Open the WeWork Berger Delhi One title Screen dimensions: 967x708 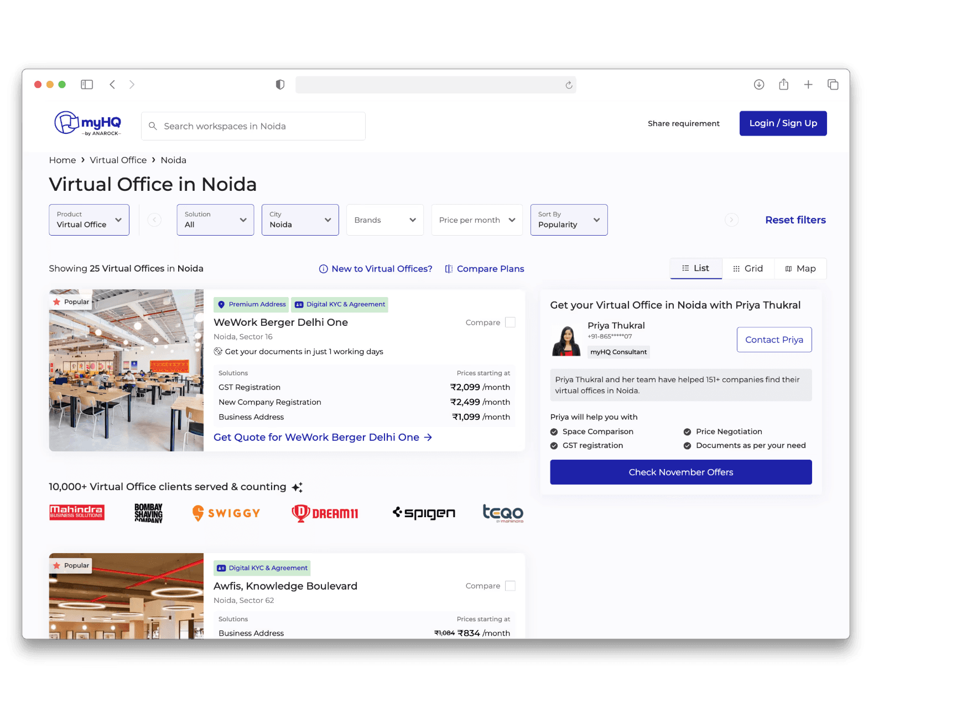280,322
